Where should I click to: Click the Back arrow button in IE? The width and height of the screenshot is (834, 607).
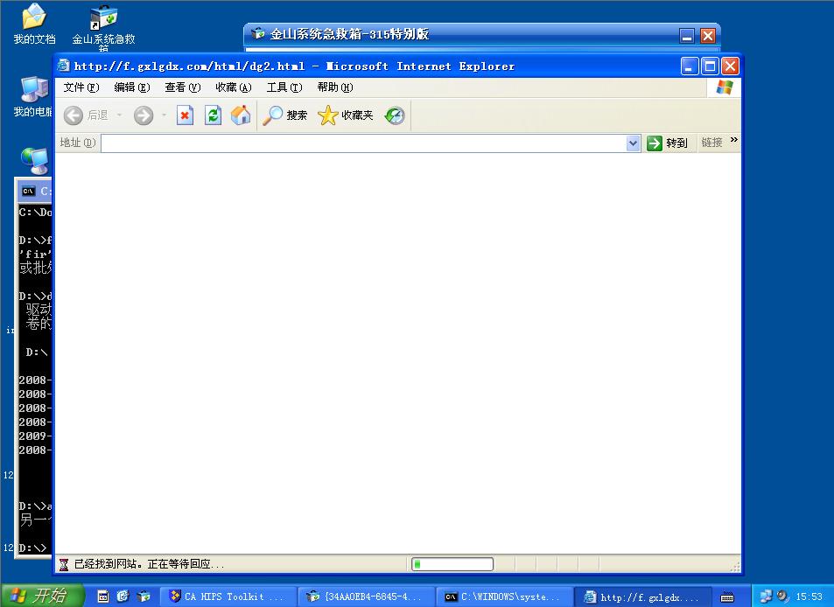coord(74,115)
